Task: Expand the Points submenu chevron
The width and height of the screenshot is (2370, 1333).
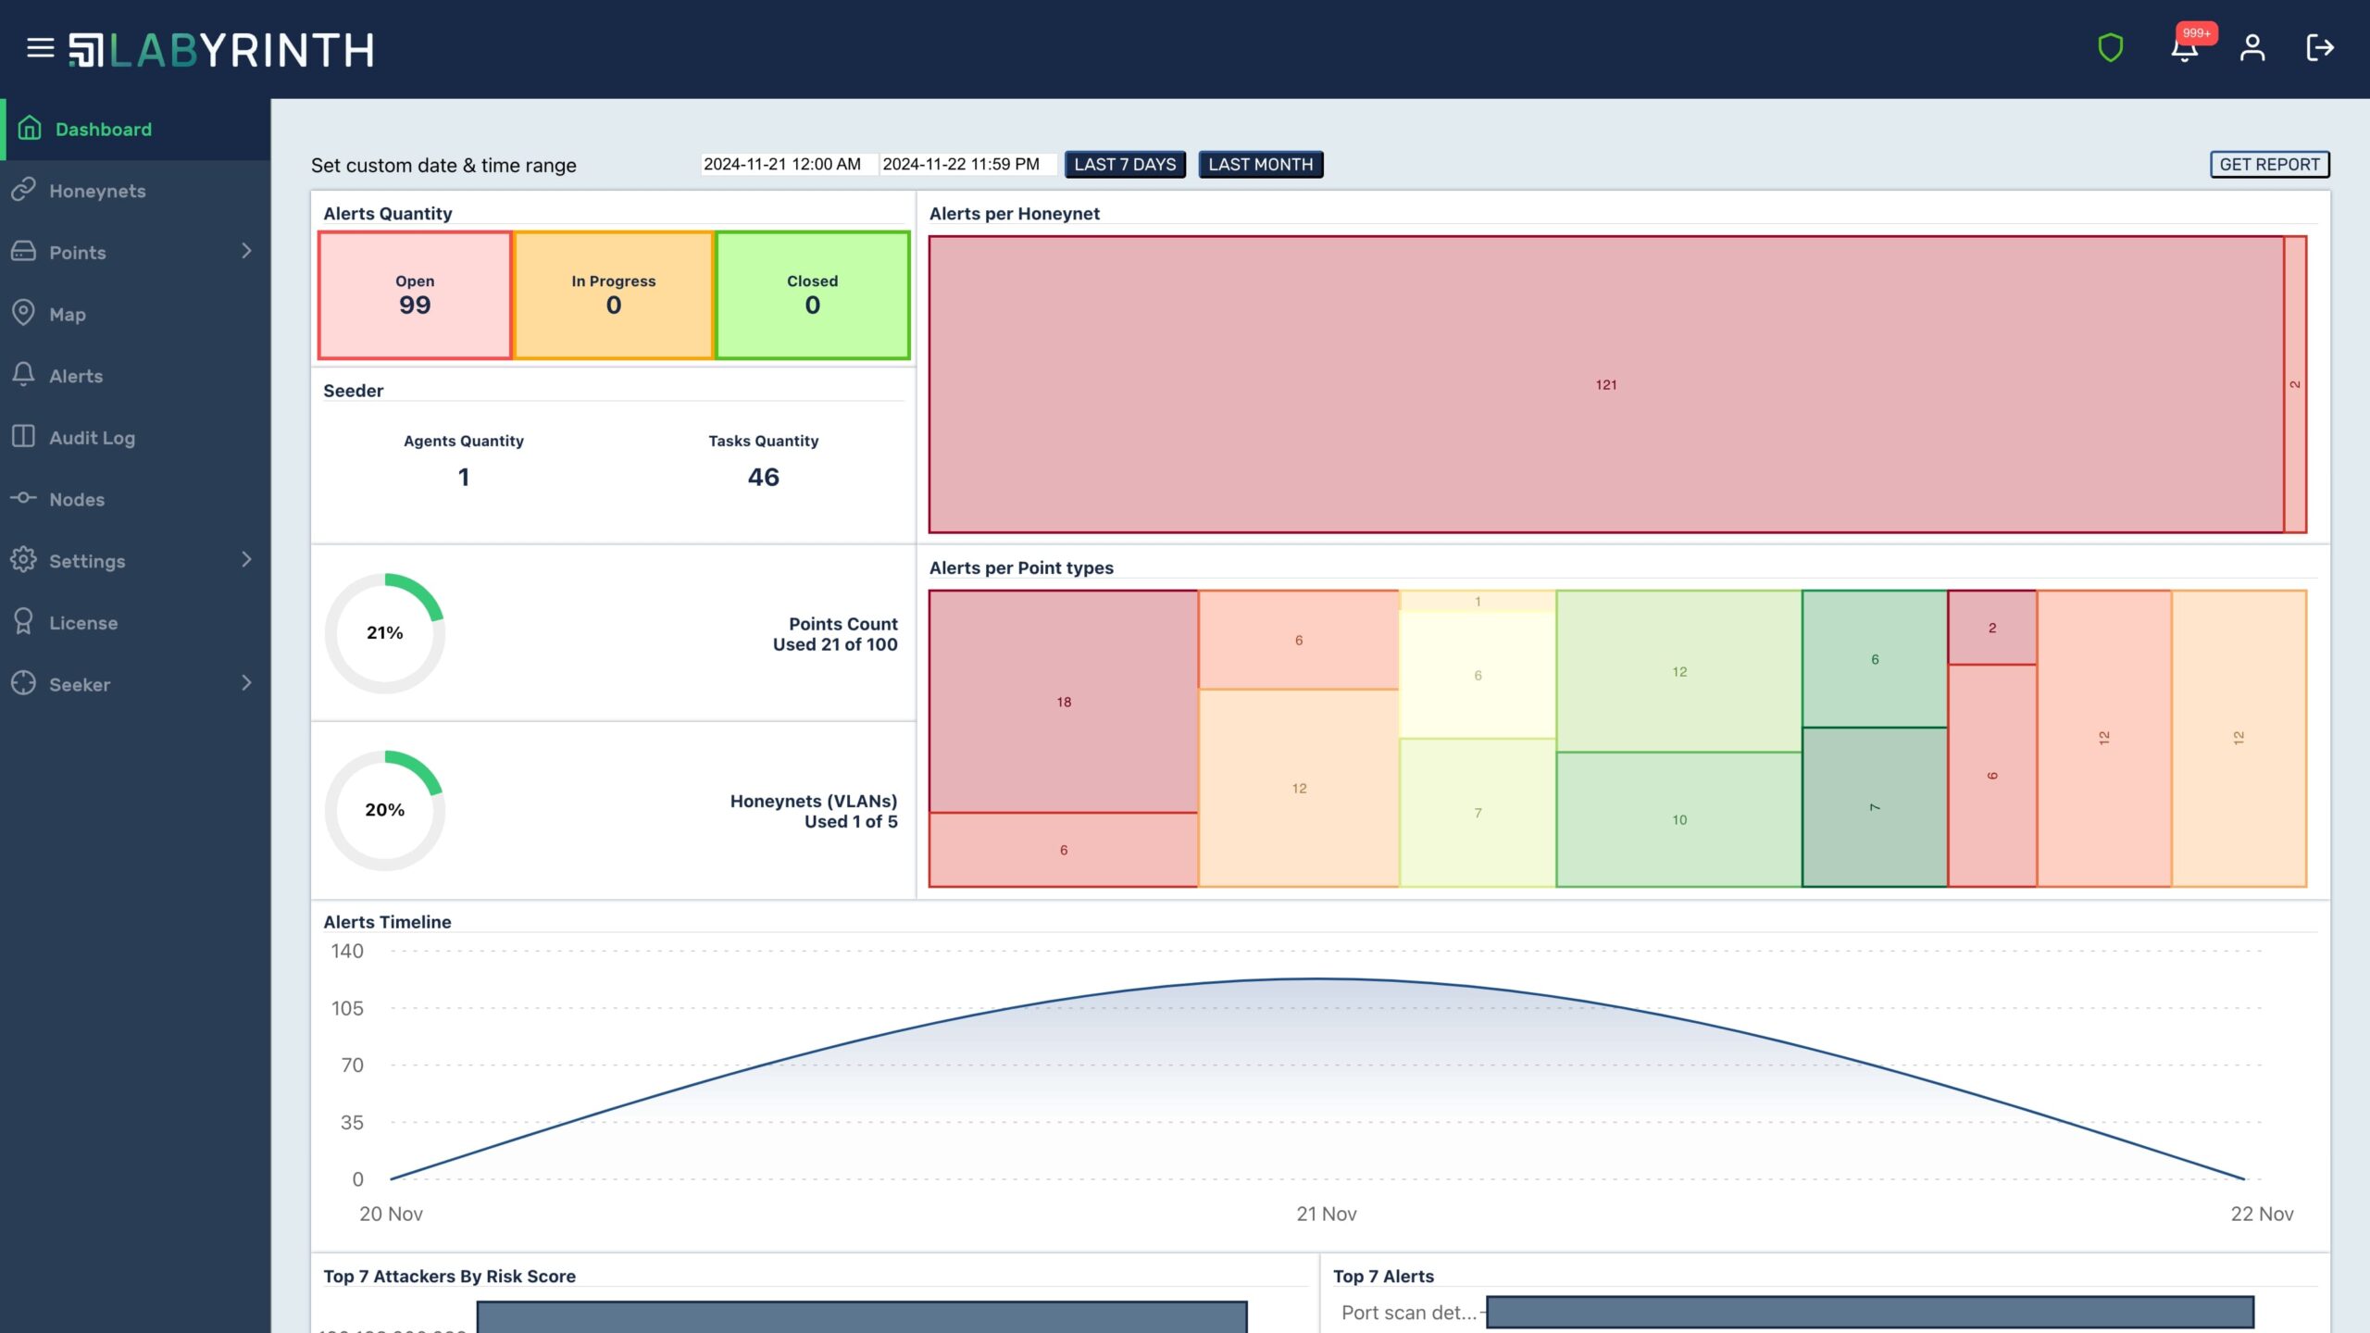Action: (246, 252)
